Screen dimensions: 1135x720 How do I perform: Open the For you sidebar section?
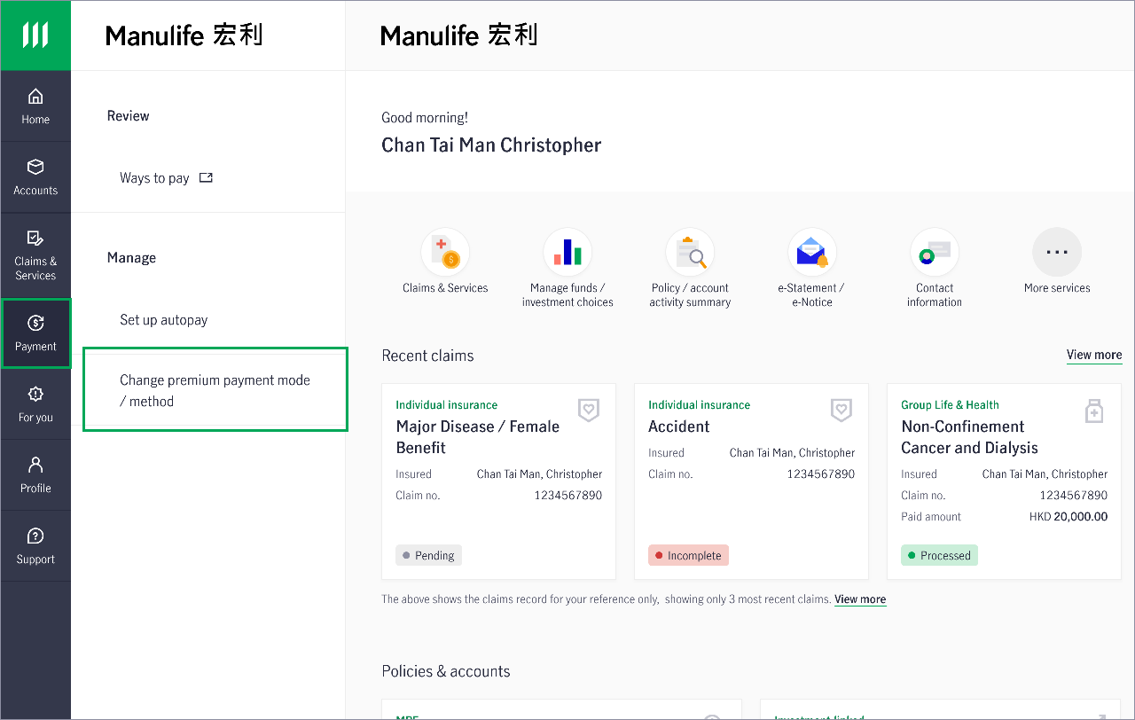click(x=35, y=404)
